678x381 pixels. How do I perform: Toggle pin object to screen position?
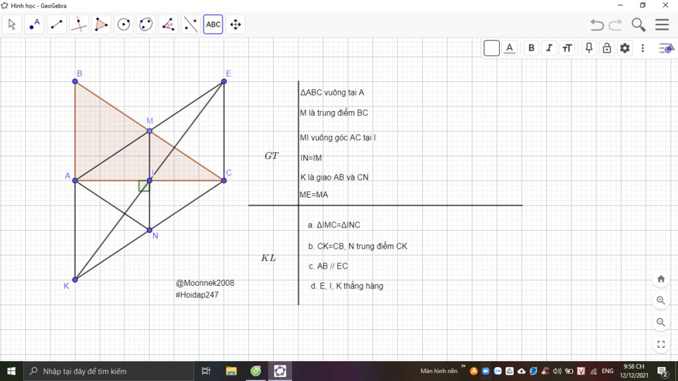(x=589, y=48)
